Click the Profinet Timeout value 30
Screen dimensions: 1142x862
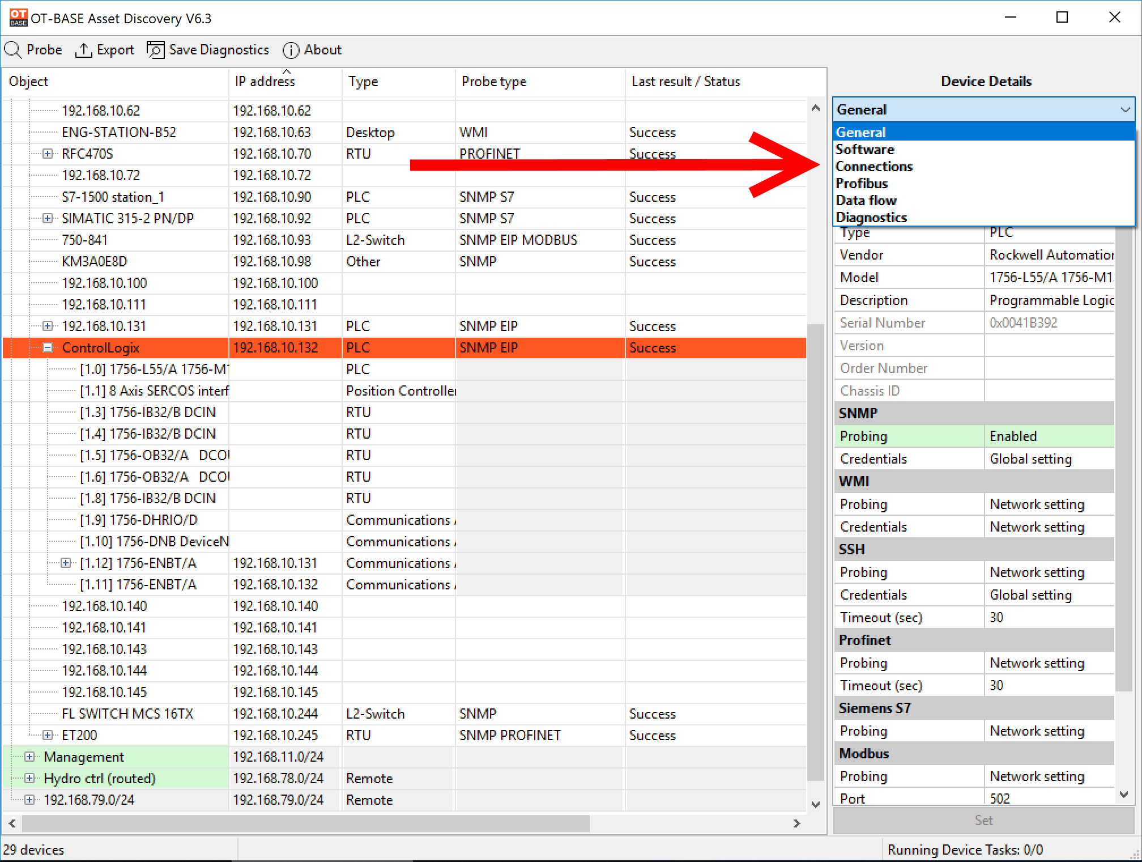(1049, 685)
